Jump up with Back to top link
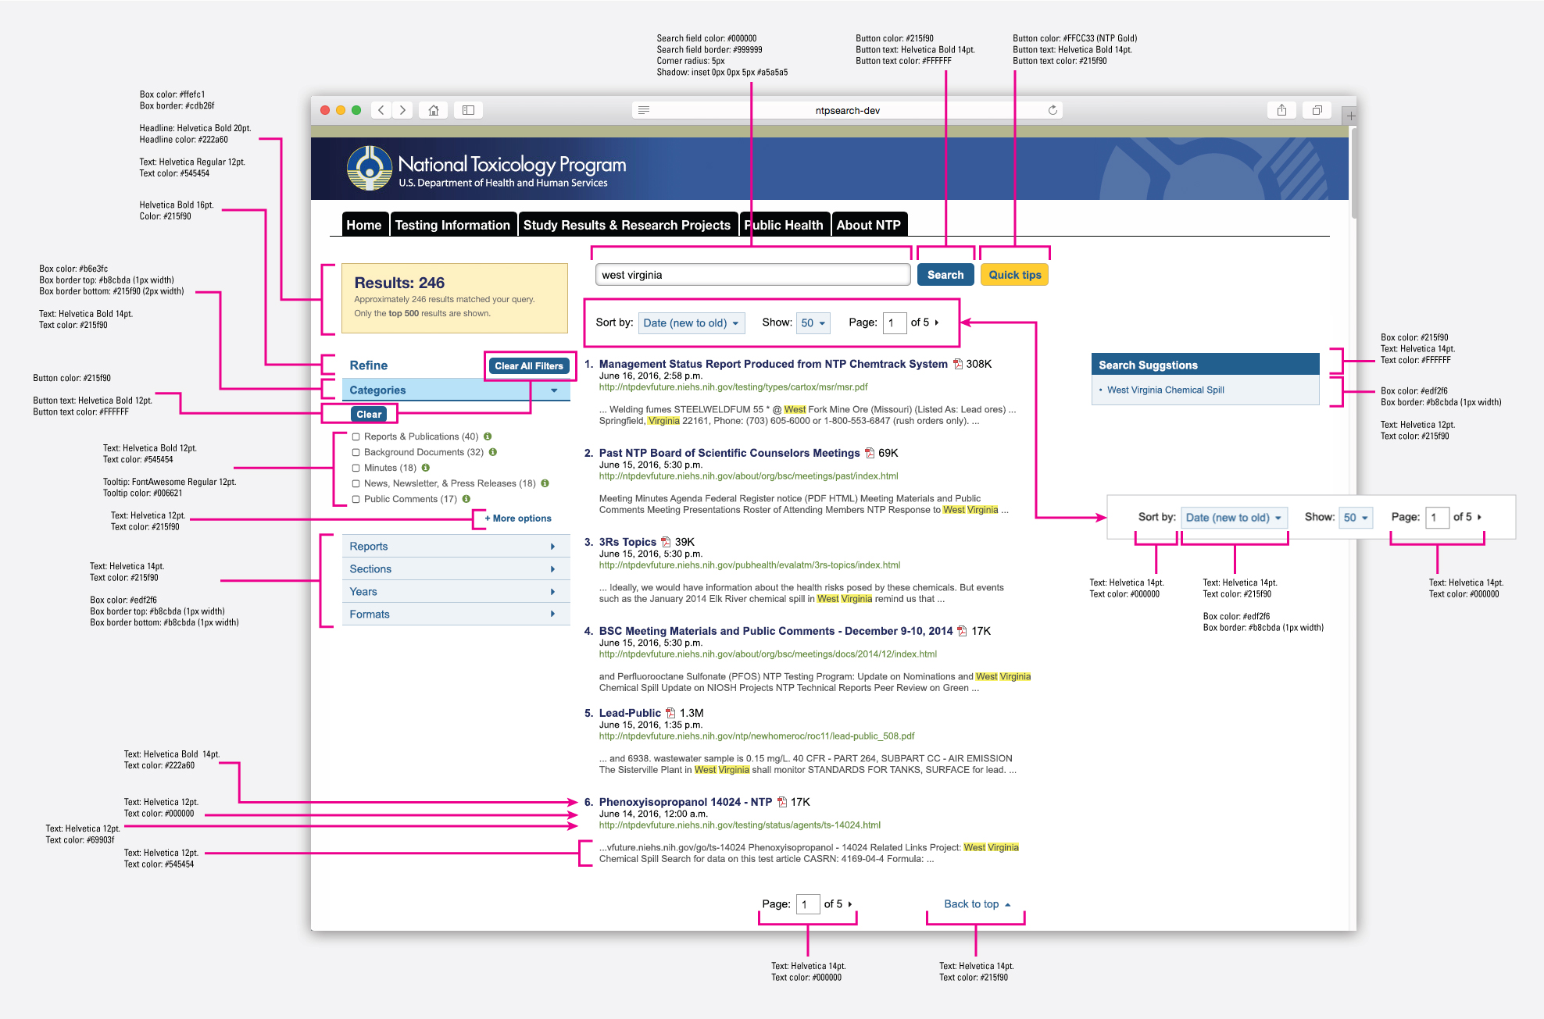1544x1019 pixels. click(x=978, y=904)
